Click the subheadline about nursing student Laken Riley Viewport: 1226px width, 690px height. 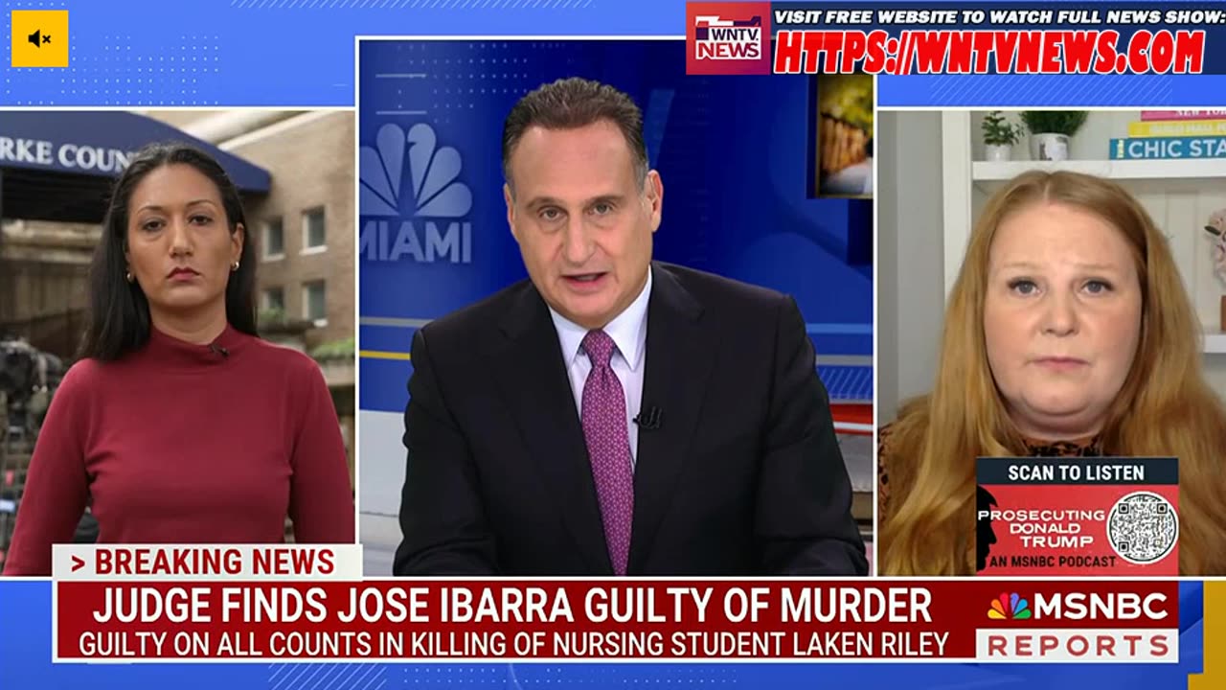pyautogui.click(x=513, y=644)
